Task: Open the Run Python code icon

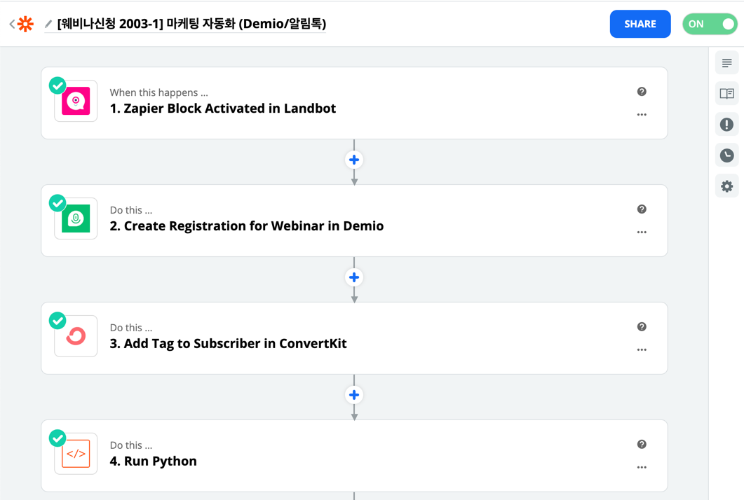Action: 76,454
